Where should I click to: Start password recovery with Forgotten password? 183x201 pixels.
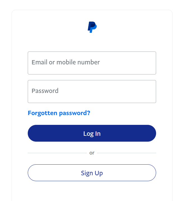[59, 113]
